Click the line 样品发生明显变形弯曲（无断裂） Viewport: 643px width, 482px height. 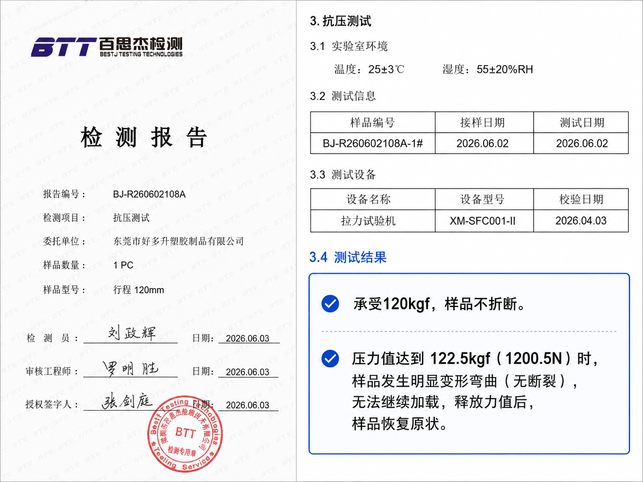[x=465, y=381]
